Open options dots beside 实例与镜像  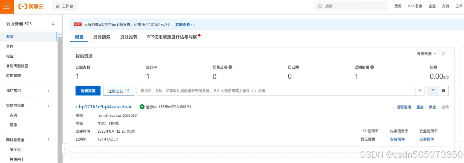49,105
